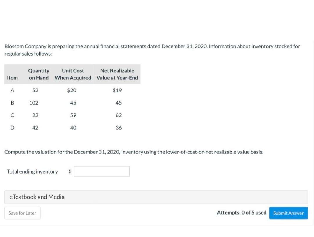This screenshot has height=237, width=314.
Task: Click the Item column header
Action: coord(12,78)
